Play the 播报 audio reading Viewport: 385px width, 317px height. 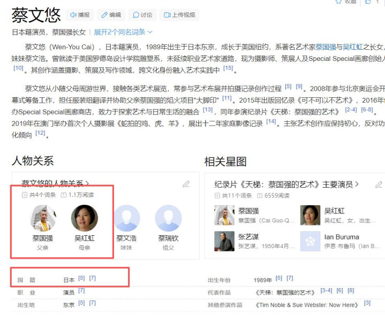pos(80,15)
